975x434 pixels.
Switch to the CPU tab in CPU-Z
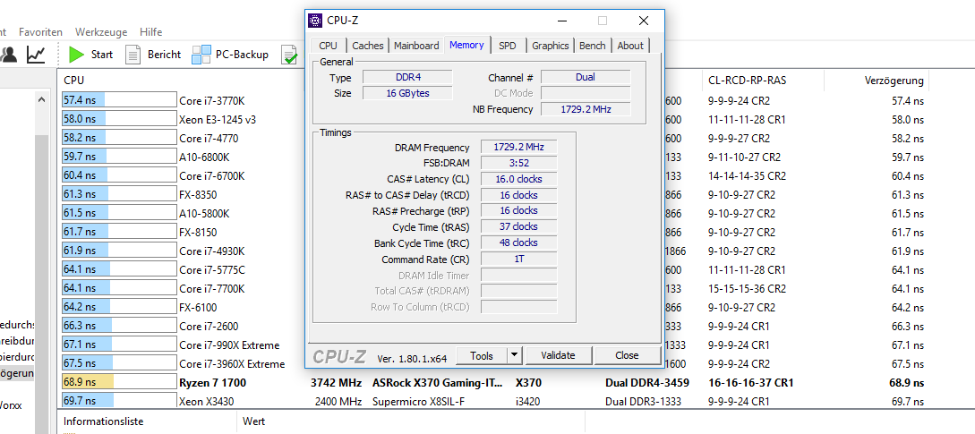point(328,46)
